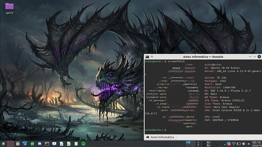Screen dimensions: 262x147
Task: Click the '[39.0°C]' temperature text
Action: tap(151, 114)
